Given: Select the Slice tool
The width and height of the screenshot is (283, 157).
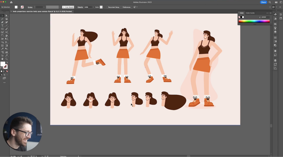Looking at the screenshot, I should point(6,56).
